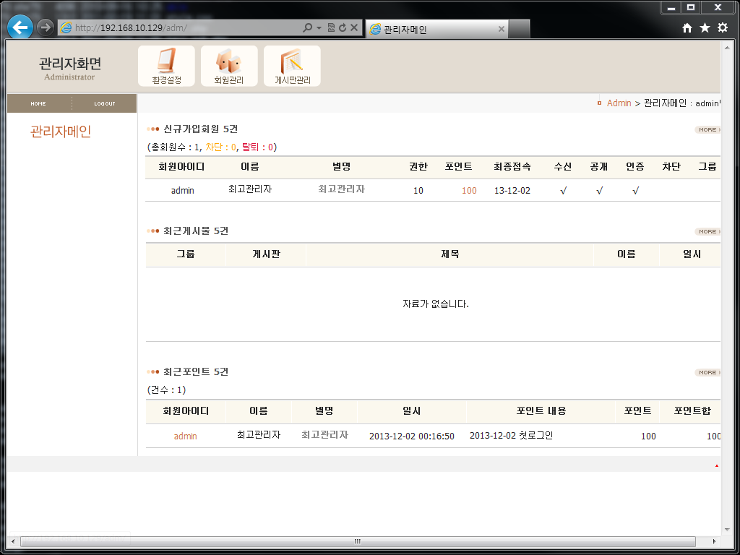
Task: Click MORE button for 최근포인트
Action: (x=707, y=373)
